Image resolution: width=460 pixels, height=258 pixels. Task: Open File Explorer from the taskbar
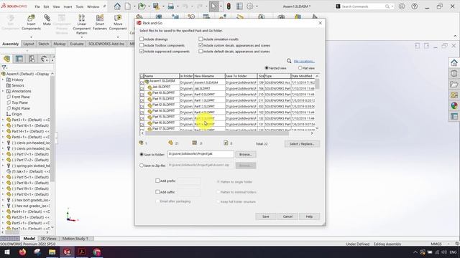[x=52, y=252]
